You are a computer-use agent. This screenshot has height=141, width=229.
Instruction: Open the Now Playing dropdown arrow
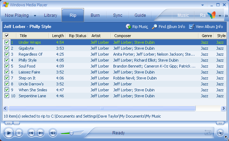[x=35, y=15]
